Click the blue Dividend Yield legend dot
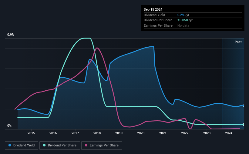Viewport: 249px width, 154px height. tap(10, 145)
